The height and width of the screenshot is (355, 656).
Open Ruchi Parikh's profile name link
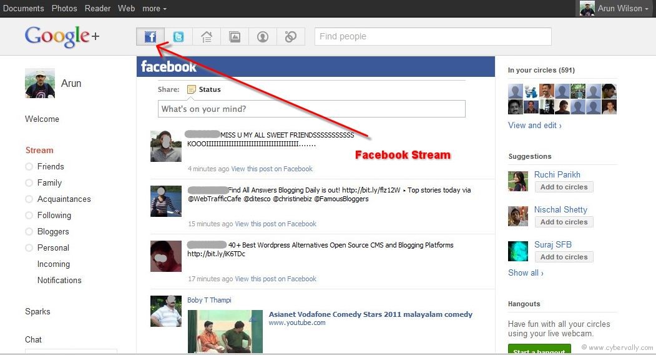point(557,174)
